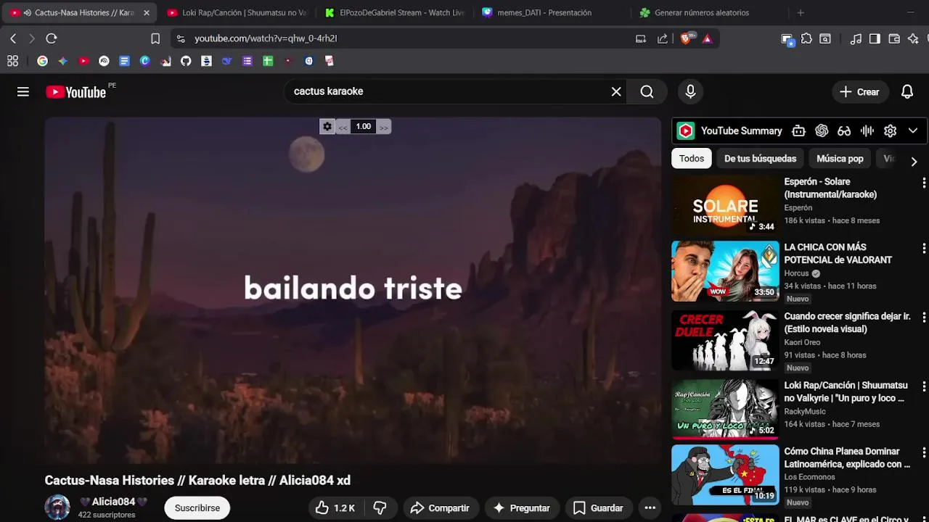Open the Crear menu
The width and height of the screenshot is (929, 522).
859,91
